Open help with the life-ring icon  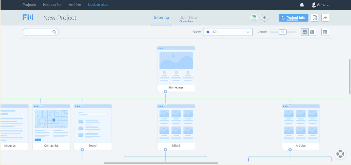tap(340, 154)
